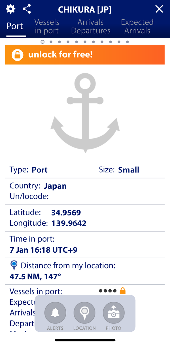Select the first page indicator dot
The width and height of the screenshot is (170, 345).
point(42,42)
